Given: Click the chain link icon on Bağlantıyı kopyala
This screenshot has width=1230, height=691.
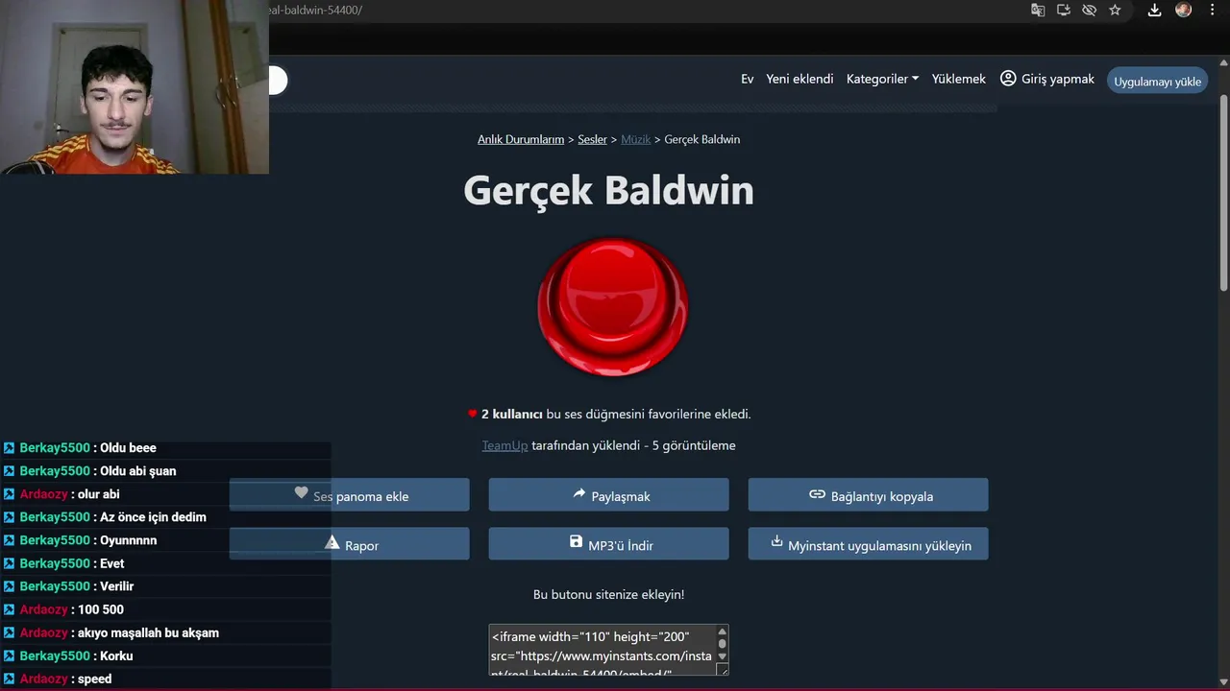Looking at the screenshot, I should pos(817,494).
